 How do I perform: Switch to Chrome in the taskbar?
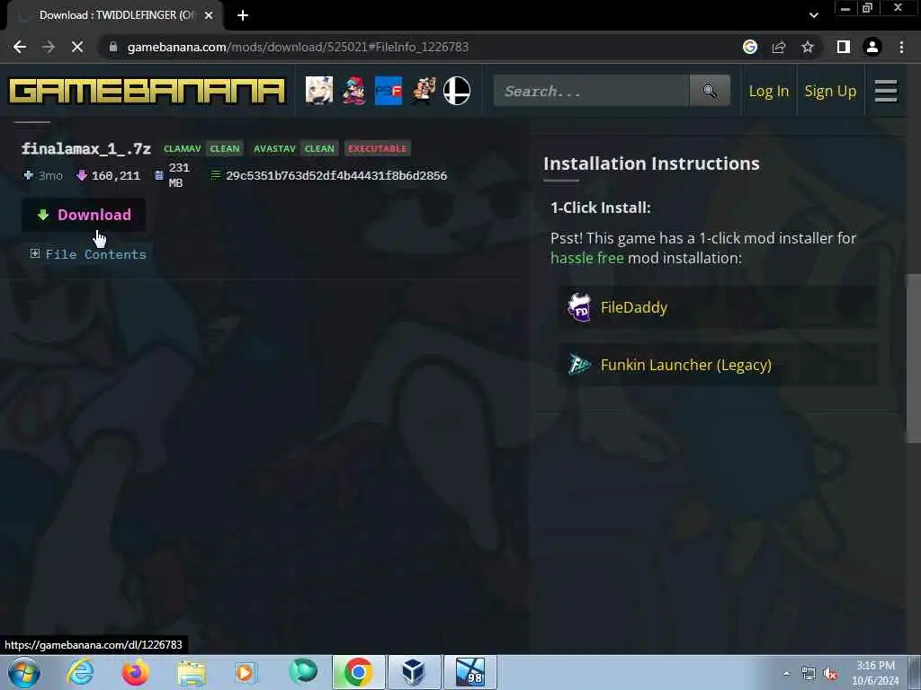358,672
